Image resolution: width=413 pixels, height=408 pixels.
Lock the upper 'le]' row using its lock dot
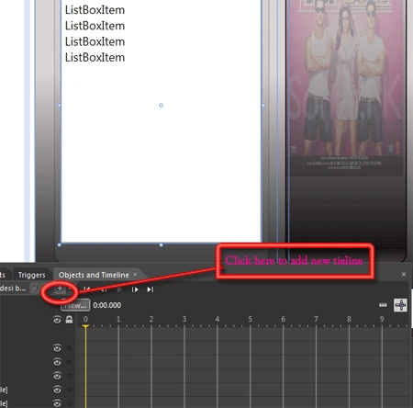[x=69, y=390]
